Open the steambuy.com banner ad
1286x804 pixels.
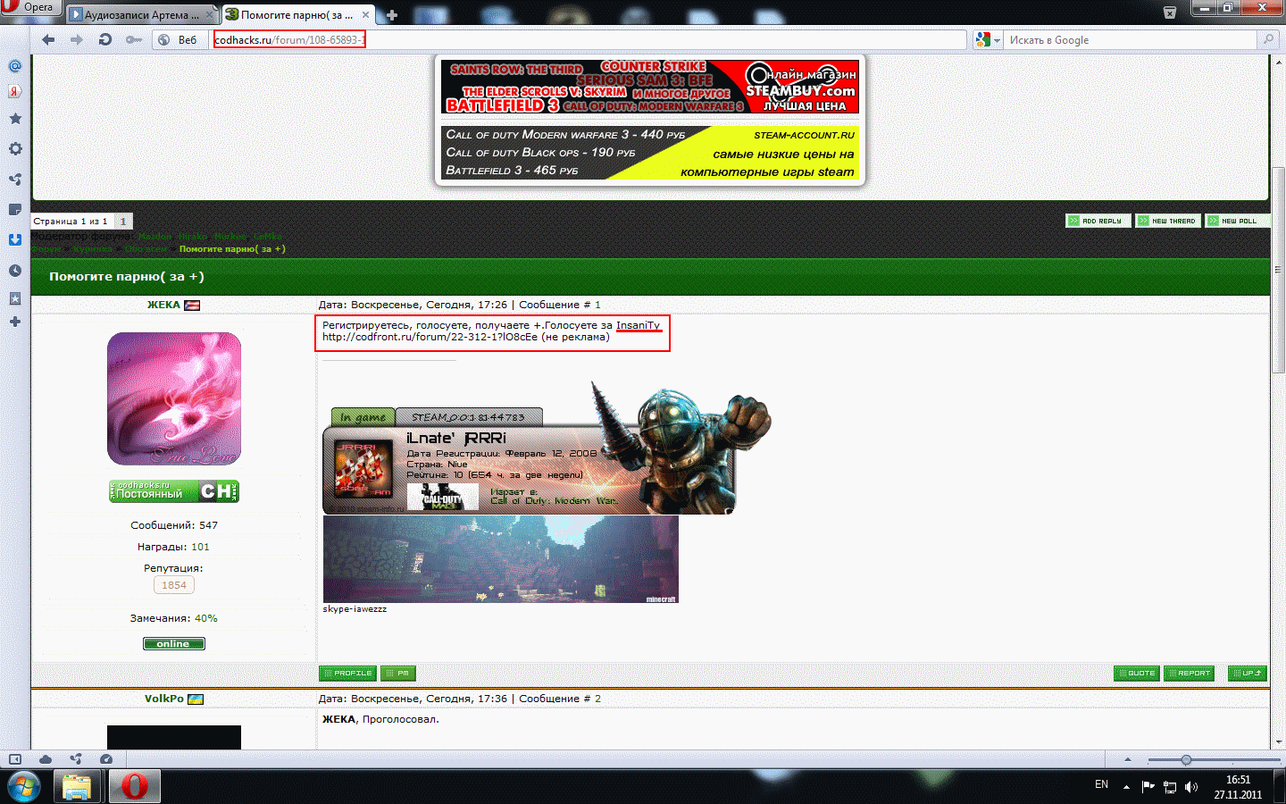pos(650,87)
